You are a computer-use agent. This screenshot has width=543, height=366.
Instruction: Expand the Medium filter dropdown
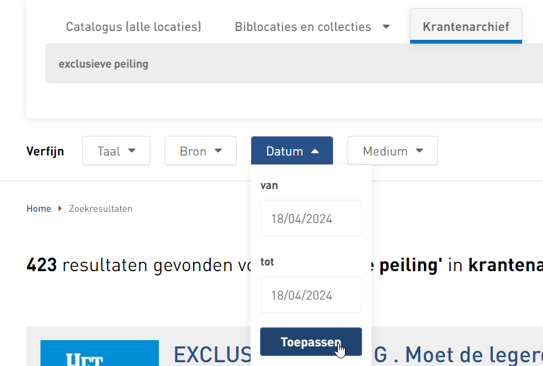[392, 151]
